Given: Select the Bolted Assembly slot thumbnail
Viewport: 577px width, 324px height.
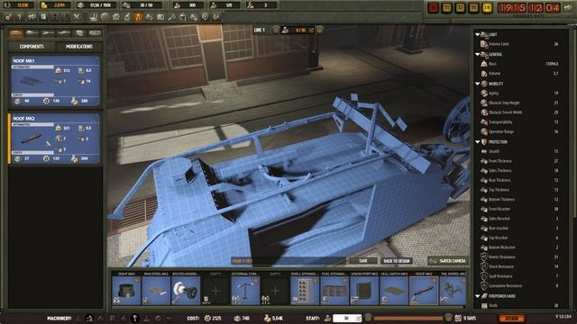Looking at the screenshot, I should (x=186, y=291).
